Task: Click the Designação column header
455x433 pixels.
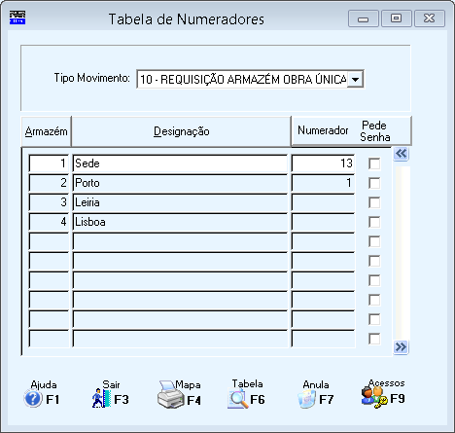Action: tap(181, 131)
